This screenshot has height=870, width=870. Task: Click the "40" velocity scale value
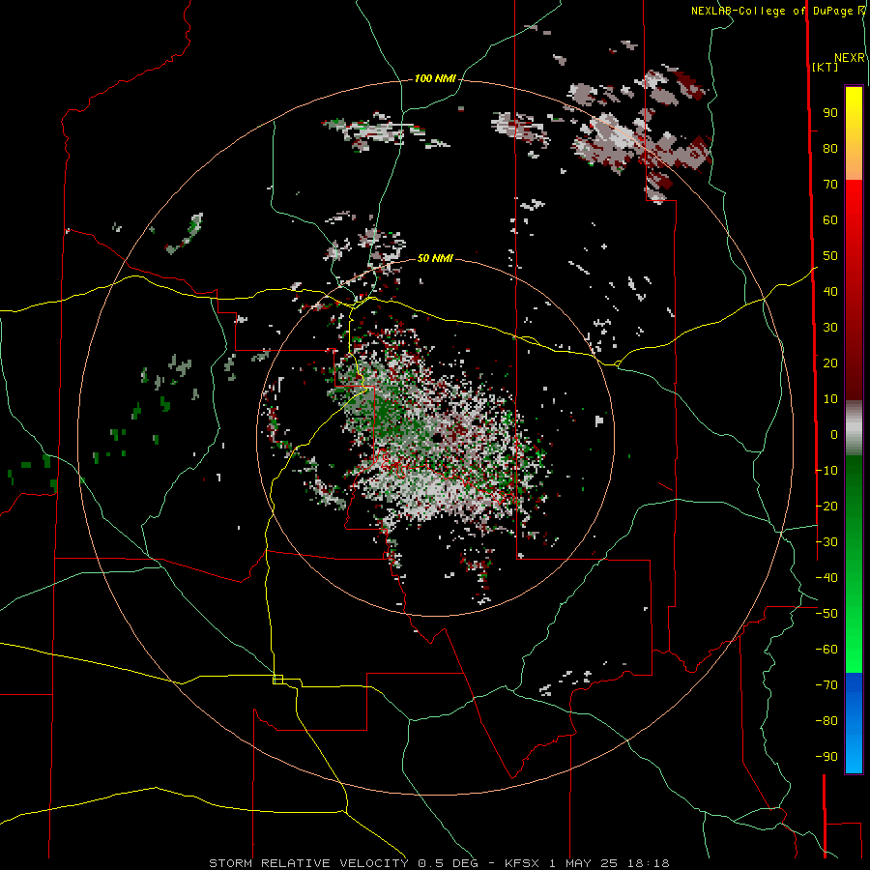(x=830, y=292)
